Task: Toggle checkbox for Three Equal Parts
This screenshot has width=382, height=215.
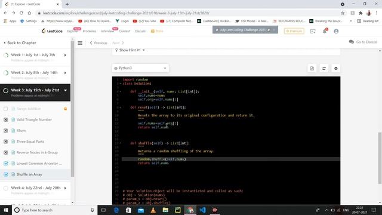Action: click(6, 142)
